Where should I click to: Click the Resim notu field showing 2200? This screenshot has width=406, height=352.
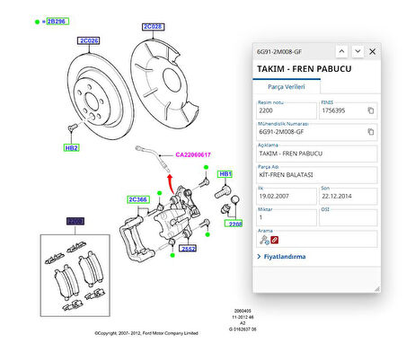point(287,110)
